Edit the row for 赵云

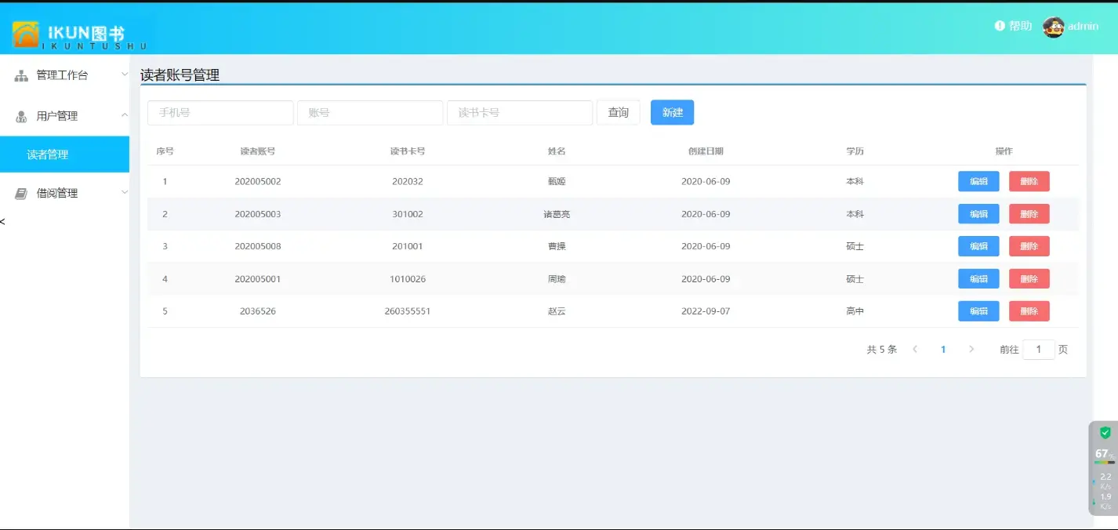click(978, 311)
